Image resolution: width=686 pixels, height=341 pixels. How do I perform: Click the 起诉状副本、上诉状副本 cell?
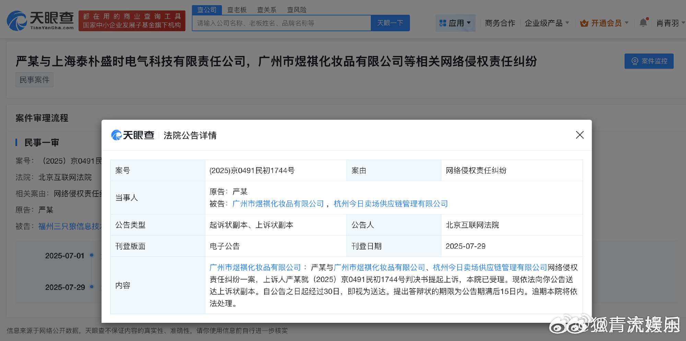tap(276, 225)
